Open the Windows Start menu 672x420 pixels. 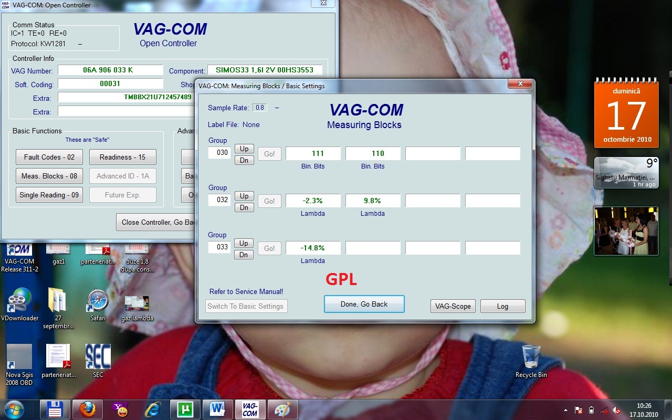point(14,409)
